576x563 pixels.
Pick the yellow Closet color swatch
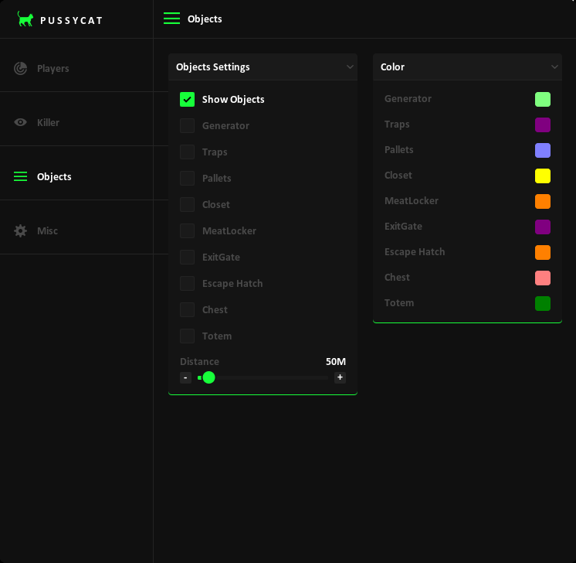click(543, 176)
